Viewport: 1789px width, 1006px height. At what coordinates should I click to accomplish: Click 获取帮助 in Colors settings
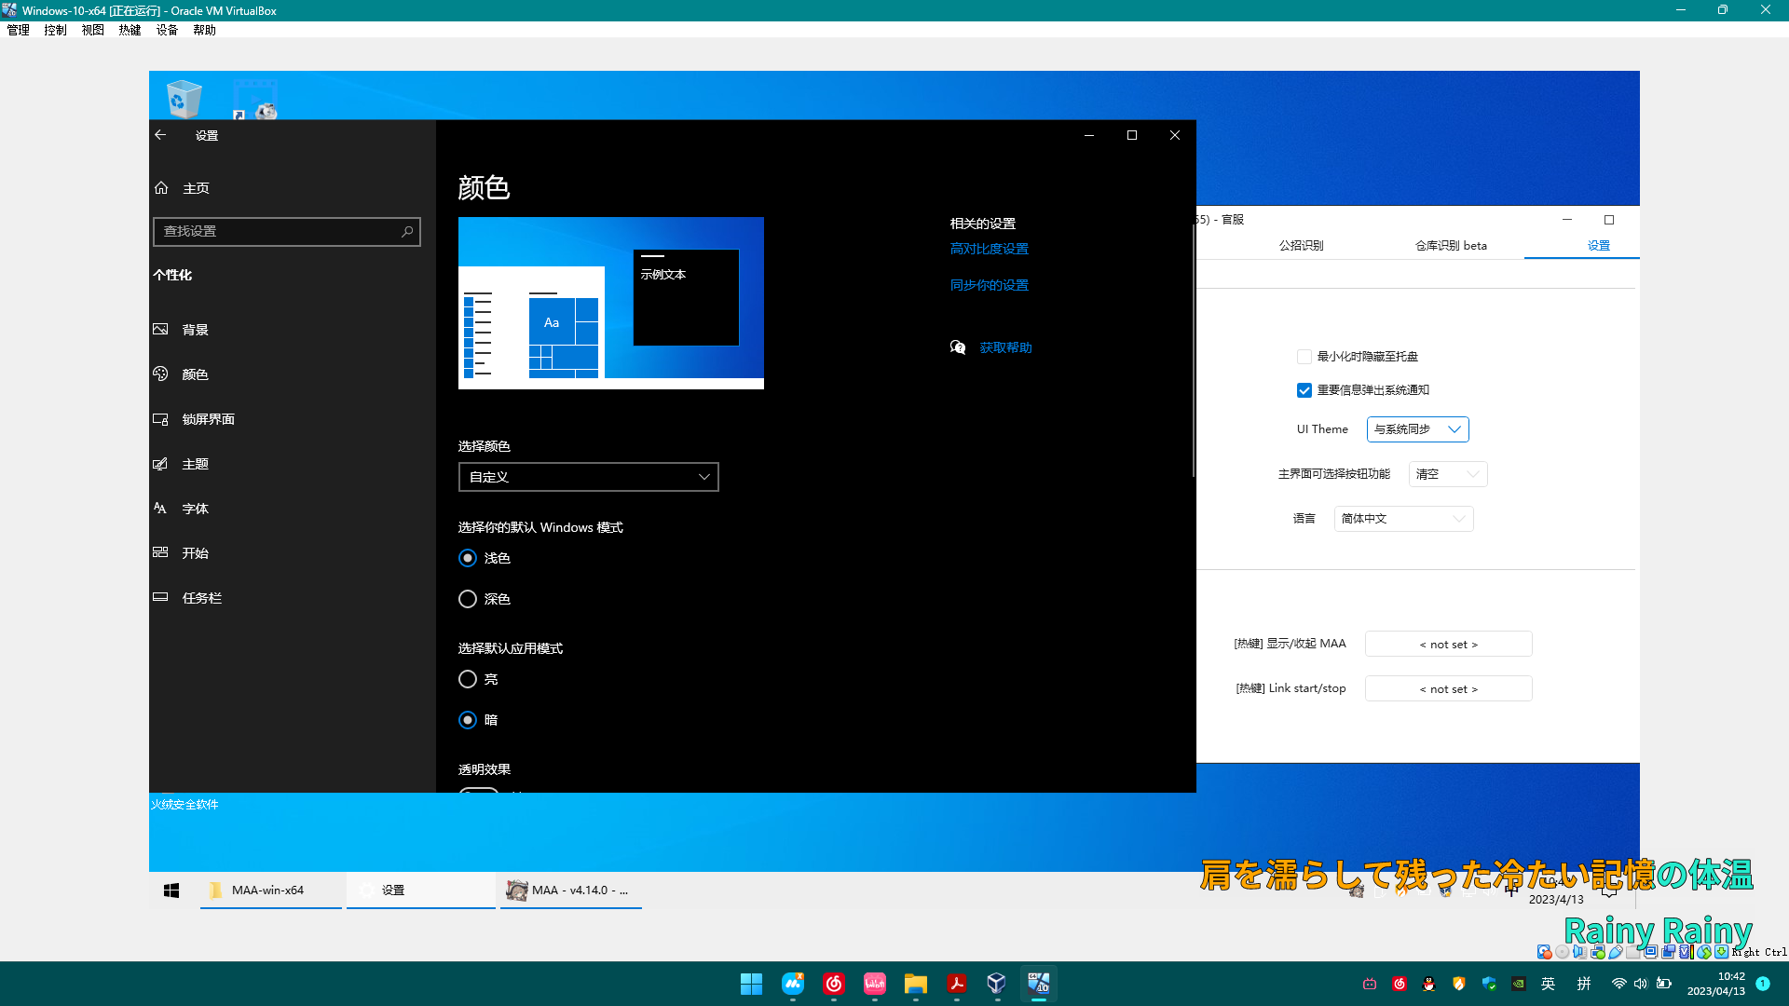pyautogui.click(x=1004, y=347)
